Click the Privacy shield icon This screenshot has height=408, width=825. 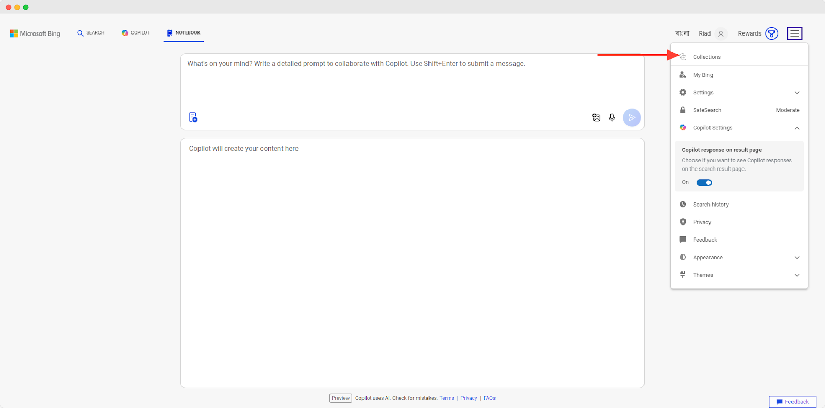[x=683, y=222]
